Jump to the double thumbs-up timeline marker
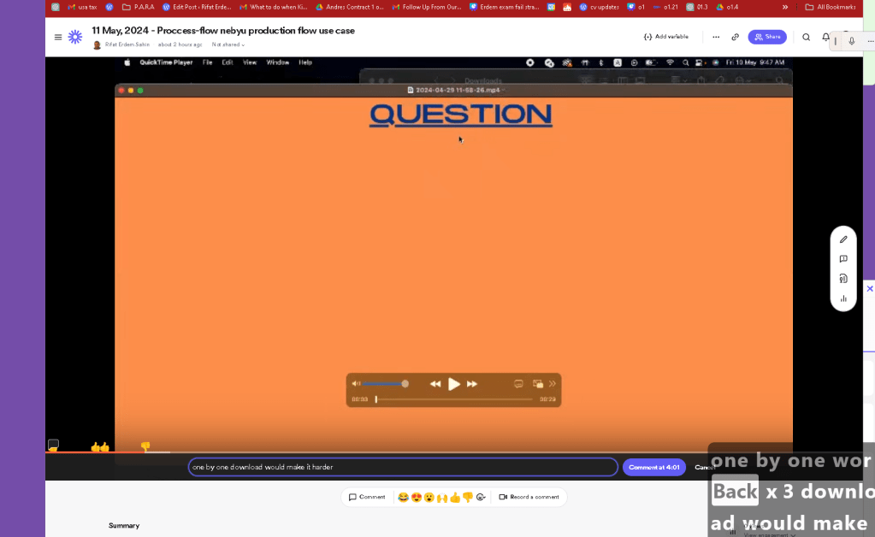 (x=100, y=446)
